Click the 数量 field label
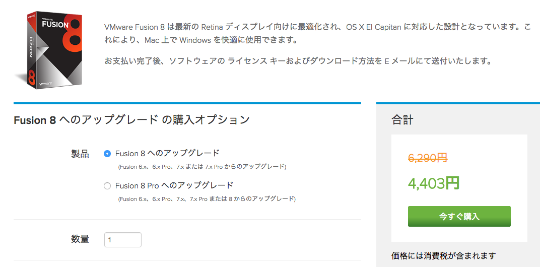This screenshot has height=267, width=540. [x=80, y=239]
